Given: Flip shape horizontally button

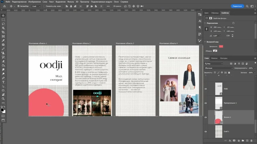Looking at the screenshot, I should 228,35.
